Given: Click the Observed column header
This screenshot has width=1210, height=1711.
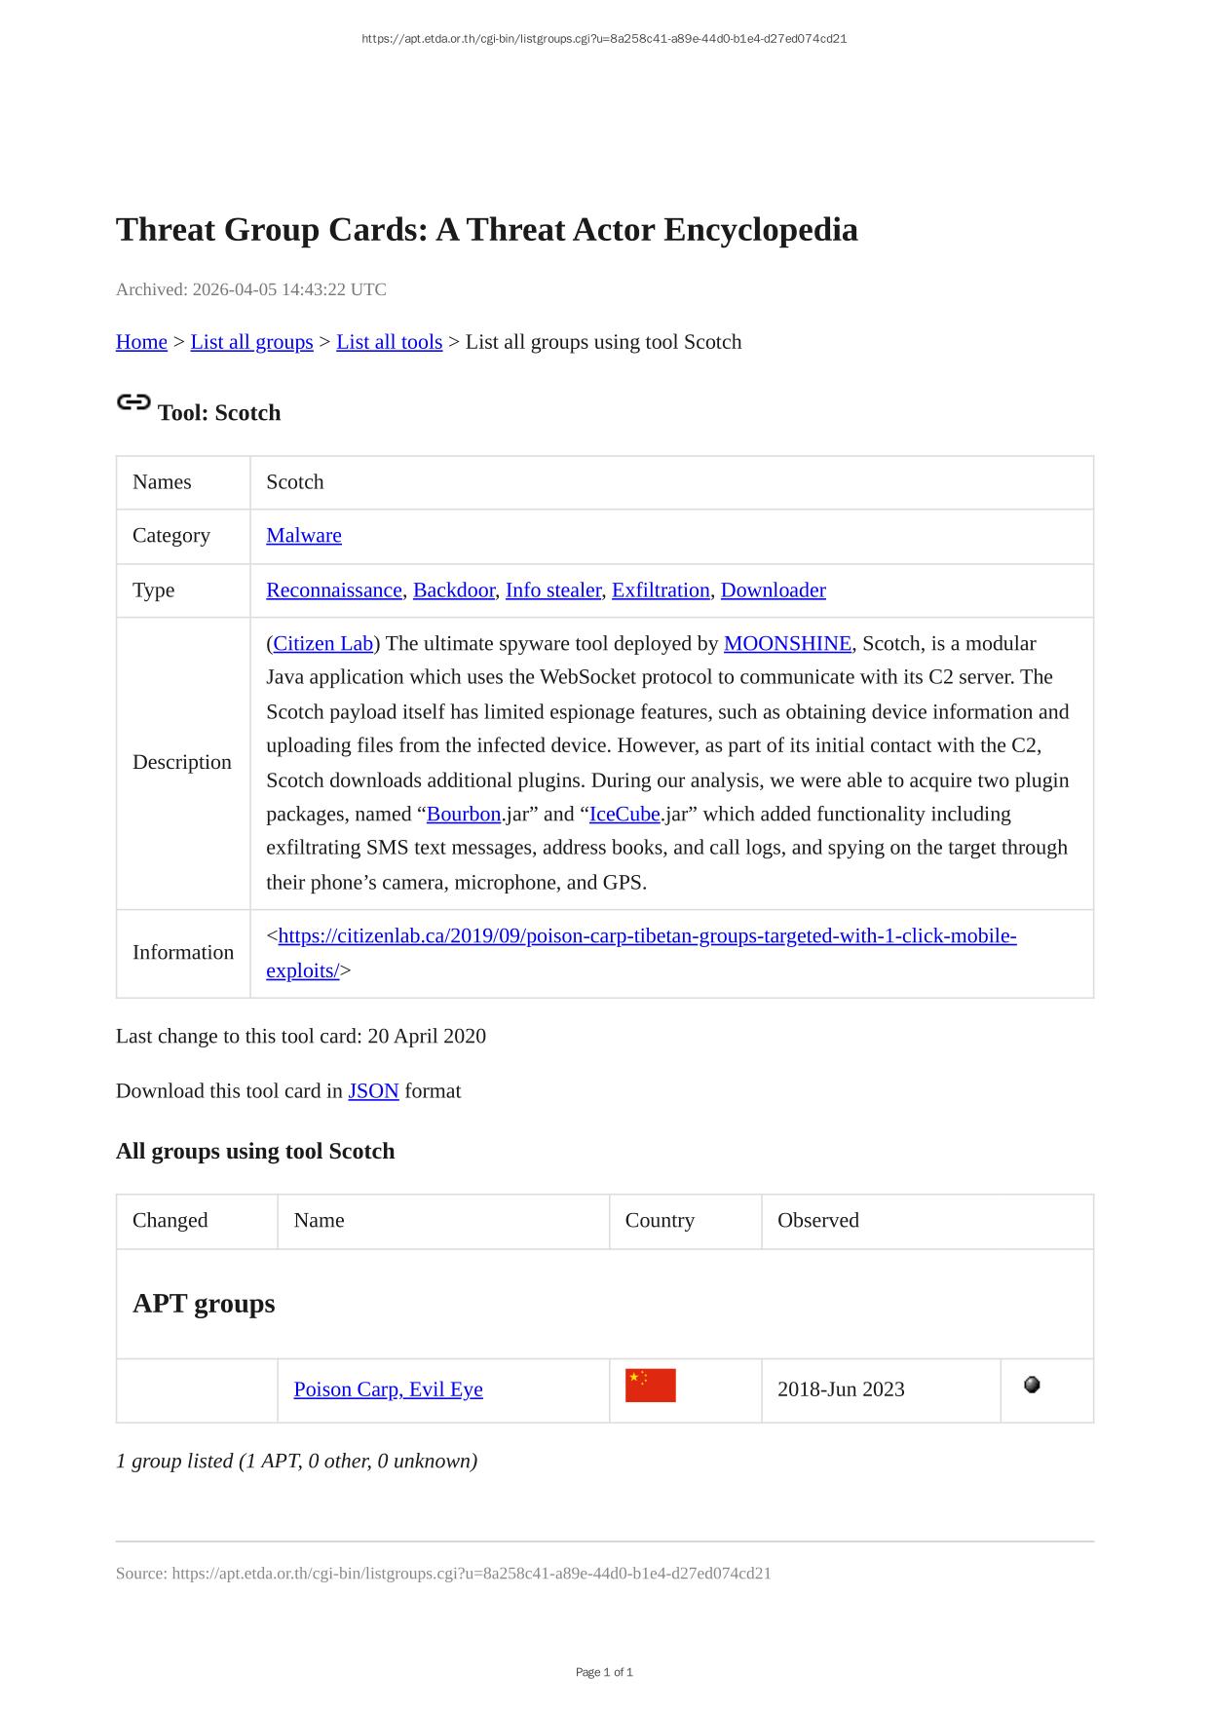Looking at the screenshot, I should pyautogui.click(x=817, y=1221).
